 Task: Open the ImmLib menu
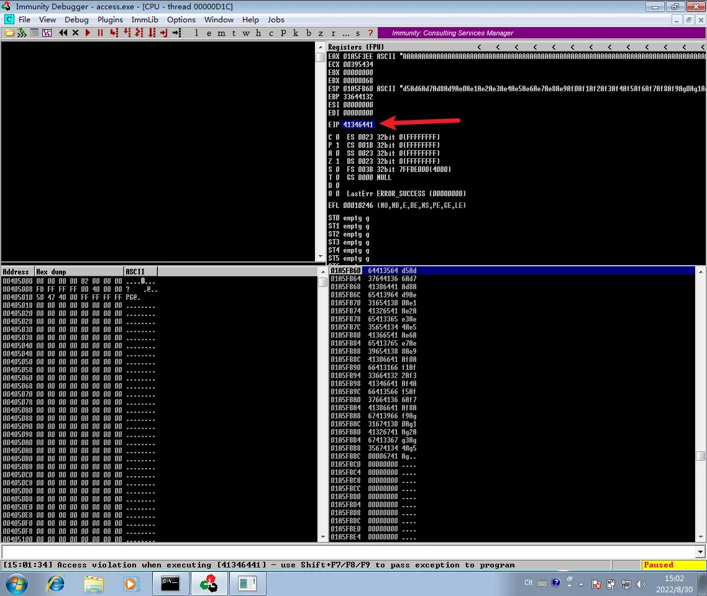[145, 19]
